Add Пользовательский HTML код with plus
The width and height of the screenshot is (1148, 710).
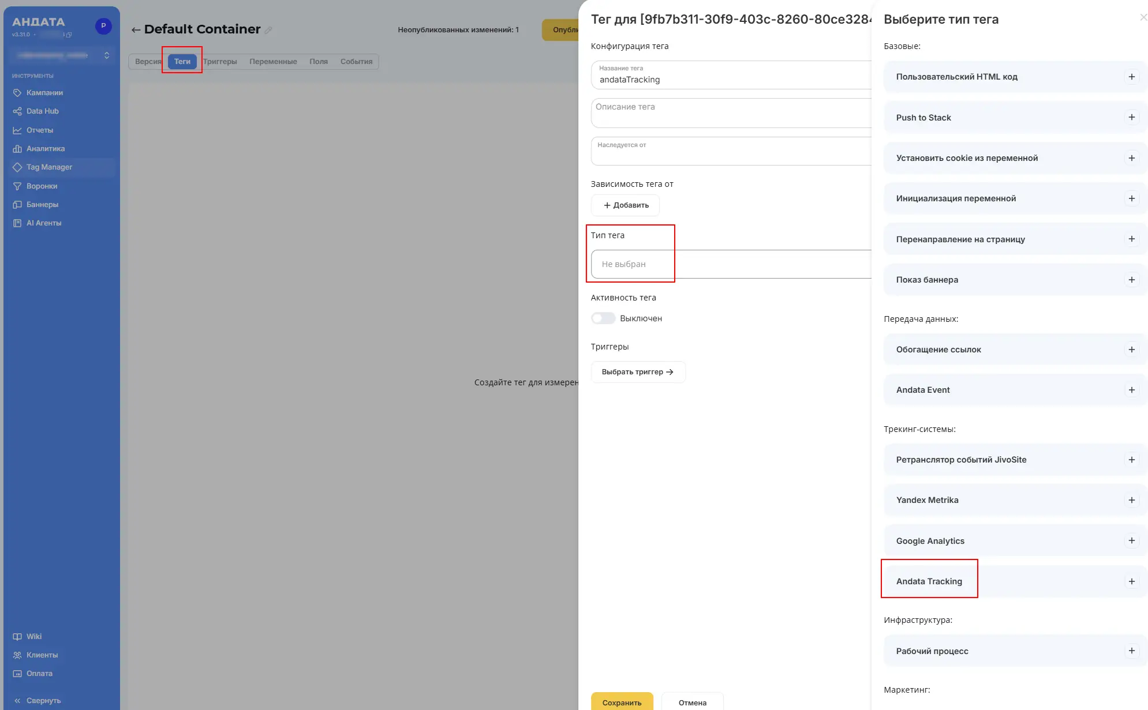pos(1131,77)
